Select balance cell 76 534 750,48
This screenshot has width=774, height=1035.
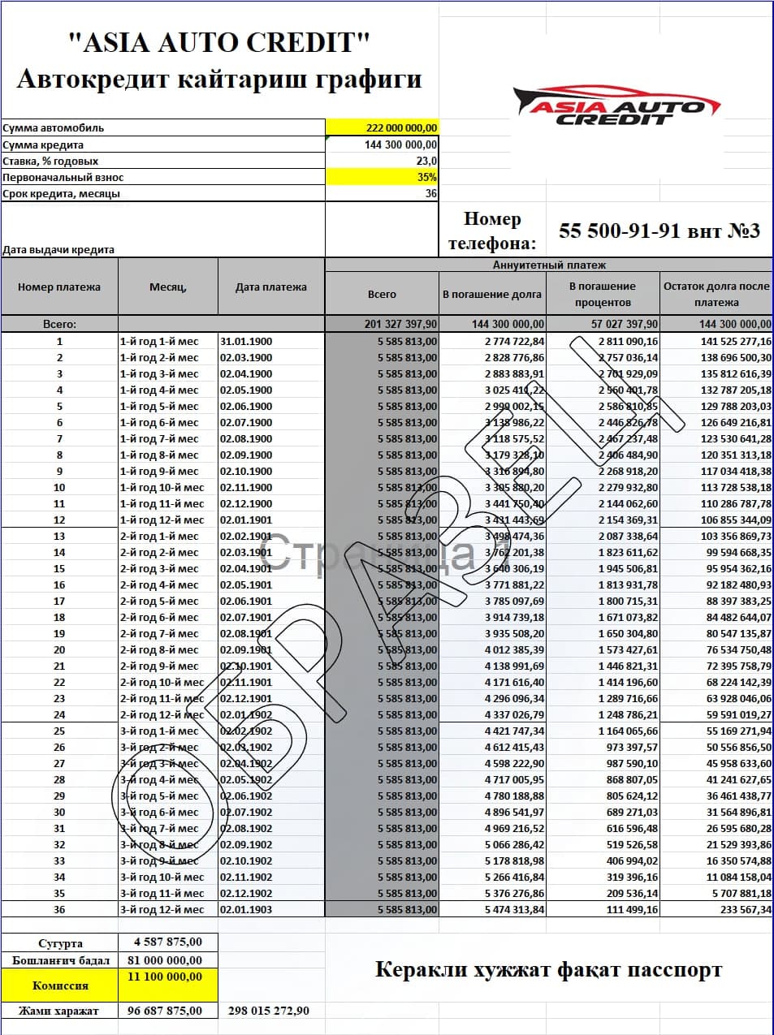(716, 649)
